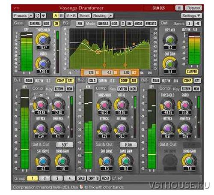This screenshot has height=195, width=214.
Task: Click the gate Threshold blue knob
Action: tap(43, 40)
